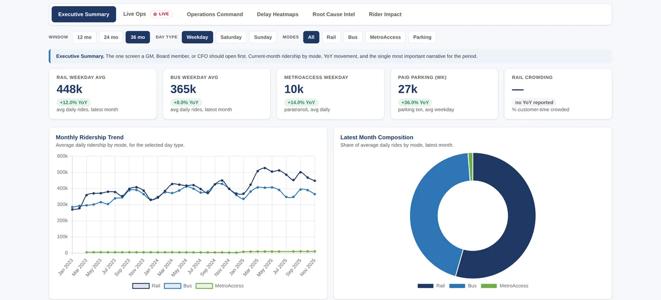Go to the Delay Heatmaps tab
661x300 pixels.
278,14
